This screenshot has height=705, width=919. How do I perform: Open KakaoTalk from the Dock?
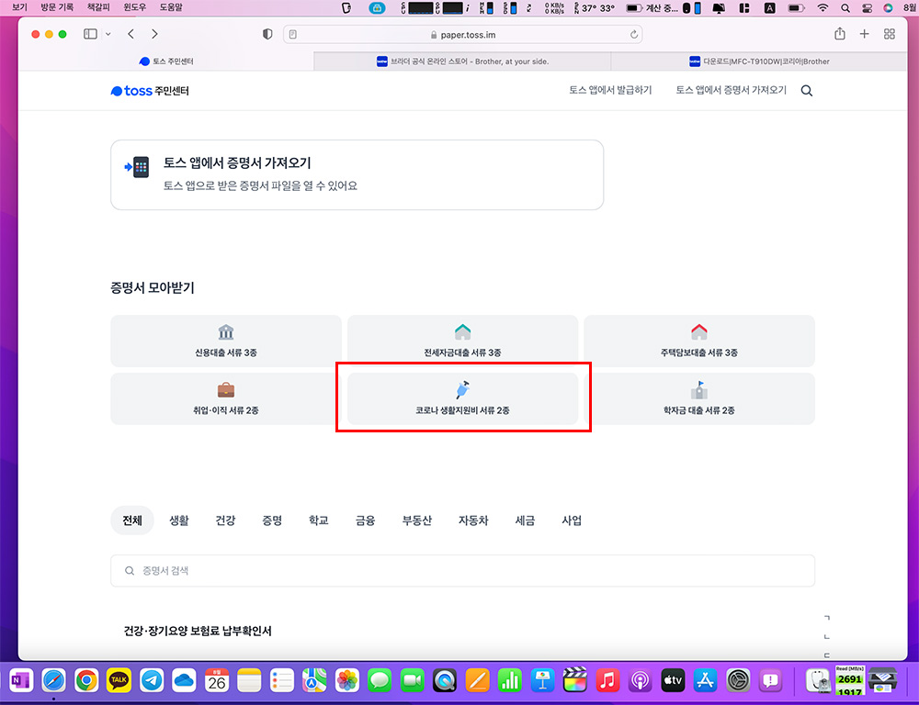(x=119, y=680)
